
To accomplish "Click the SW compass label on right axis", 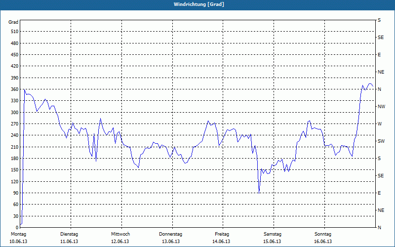I will pos(381,141).
